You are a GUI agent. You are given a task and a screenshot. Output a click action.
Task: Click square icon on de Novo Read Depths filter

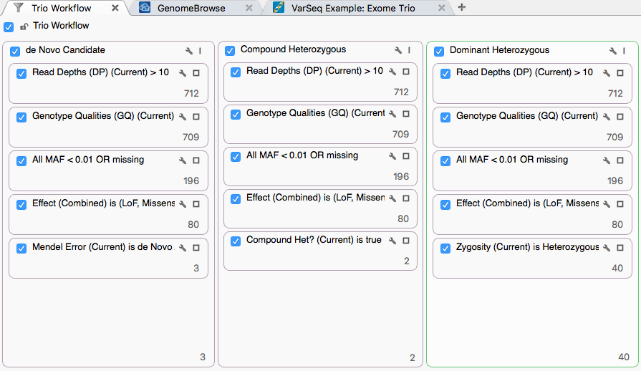tap(196, 73)
